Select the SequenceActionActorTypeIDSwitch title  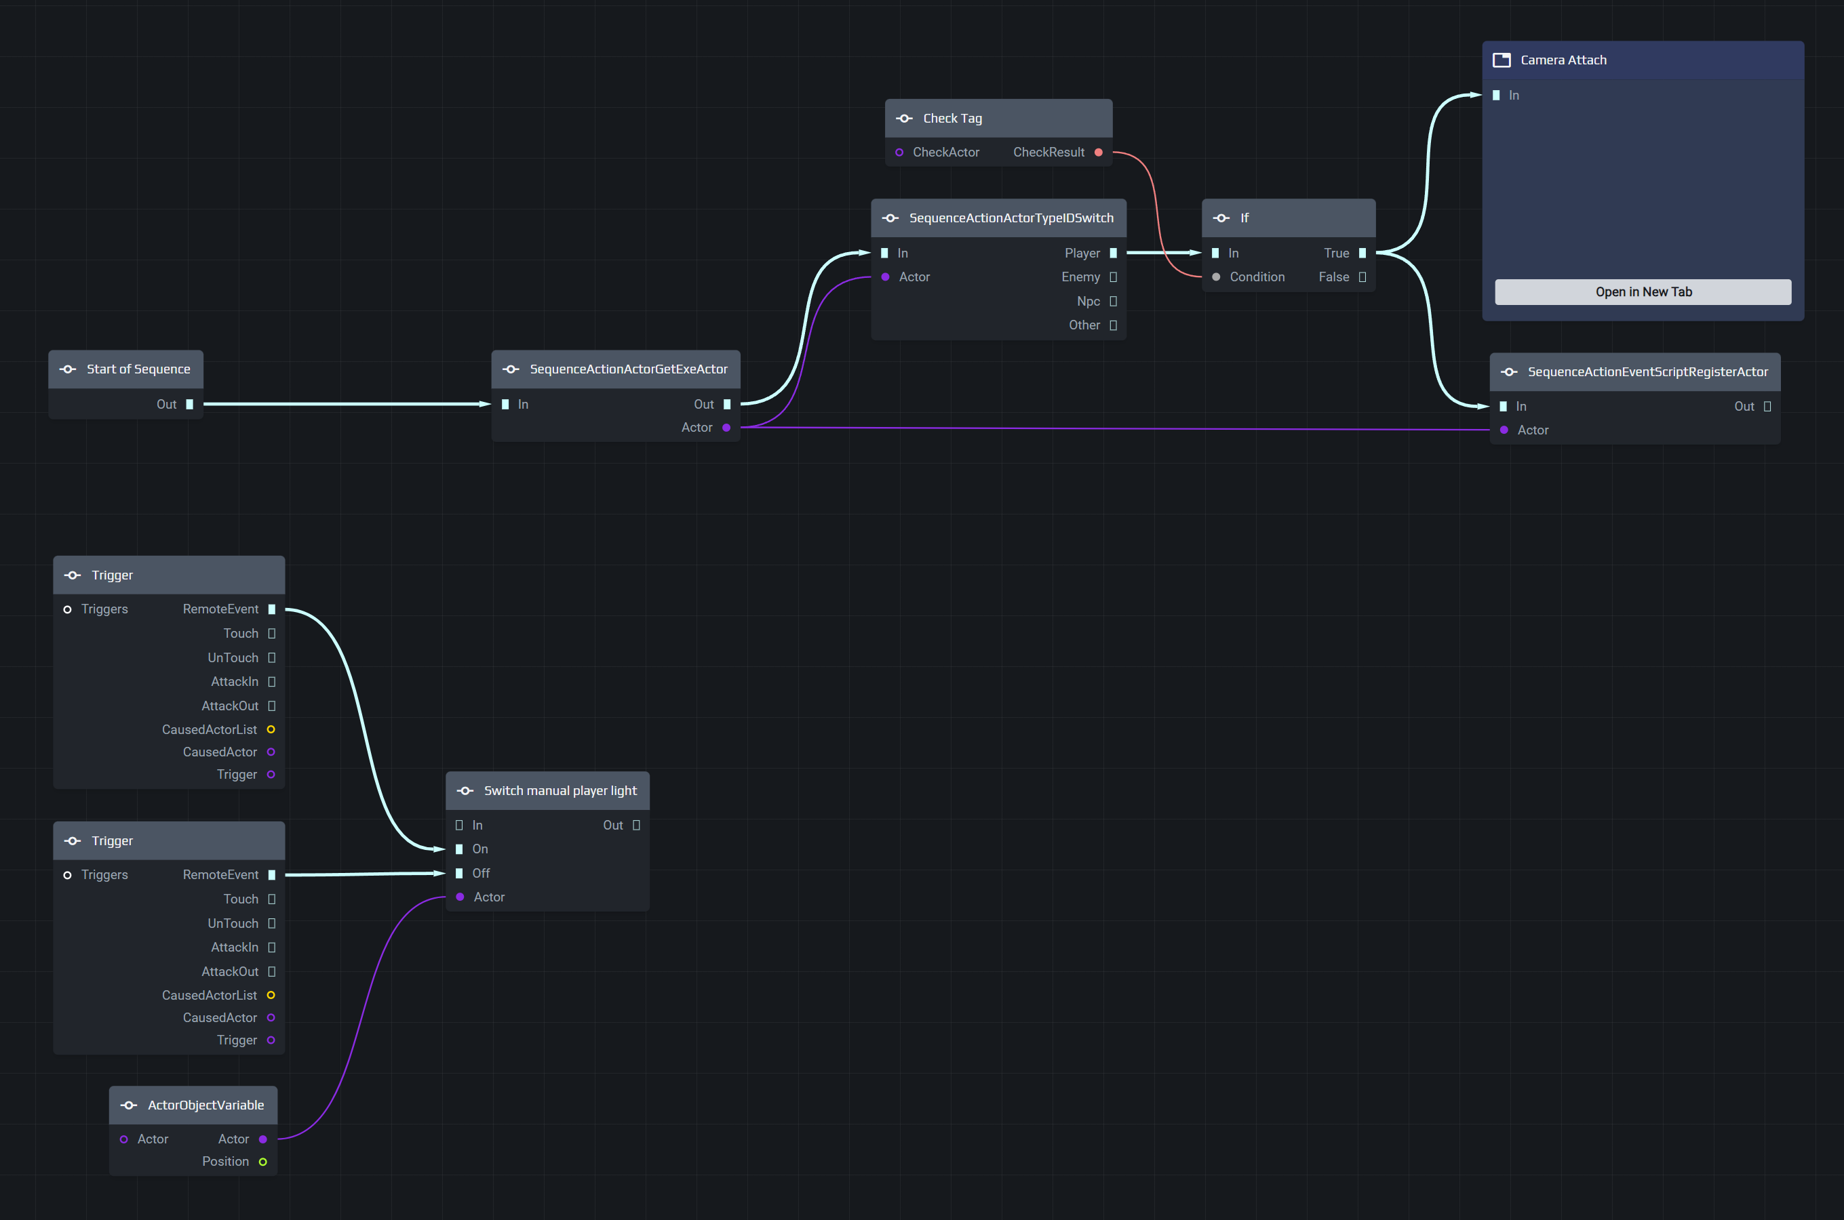click(x=1011, y=218)
